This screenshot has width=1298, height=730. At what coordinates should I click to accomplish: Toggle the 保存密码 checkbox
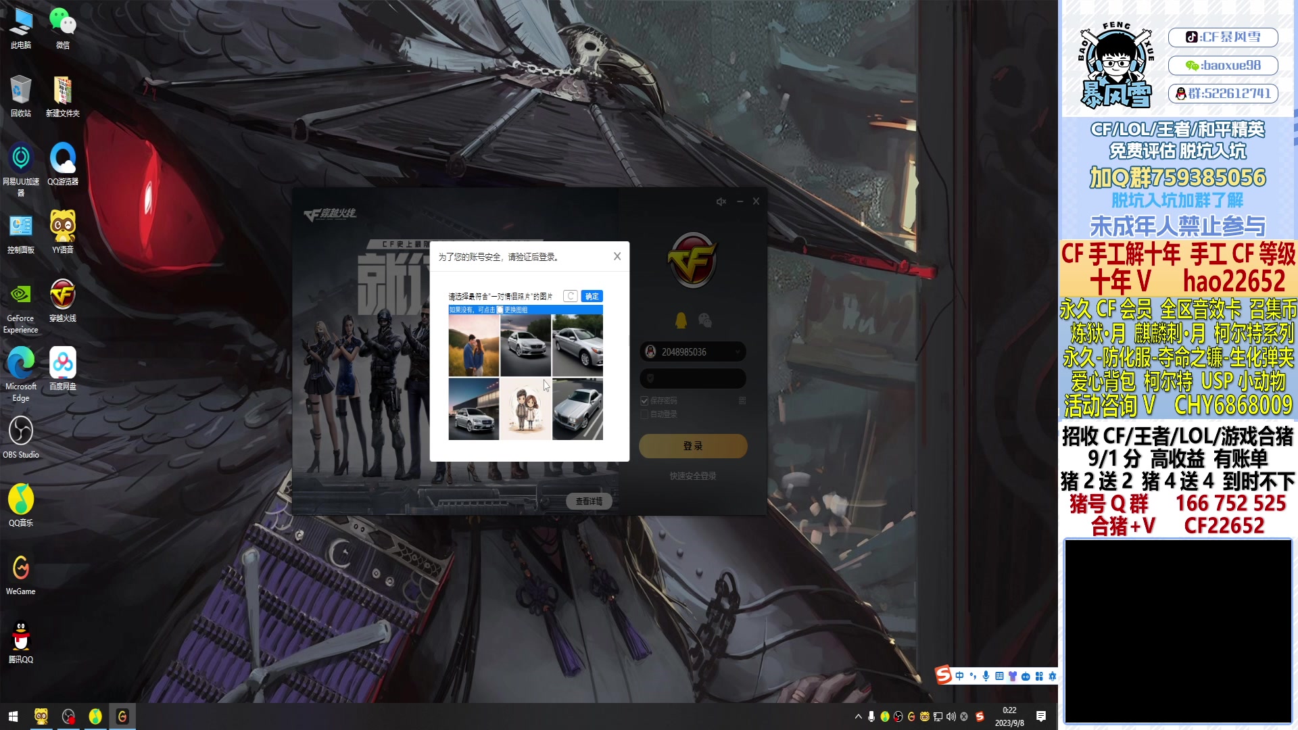coord(644,401)
